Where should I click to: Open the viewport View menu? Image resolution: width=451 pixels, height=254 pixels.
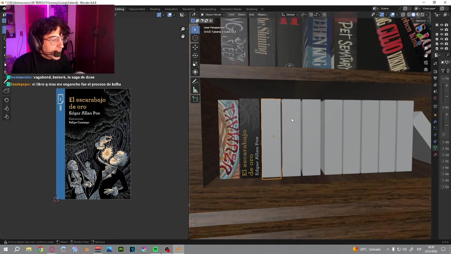coord(231,14)
